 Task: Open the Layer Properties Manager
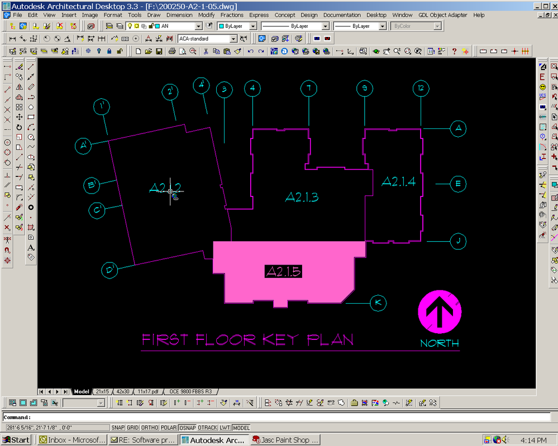(110, 26)
